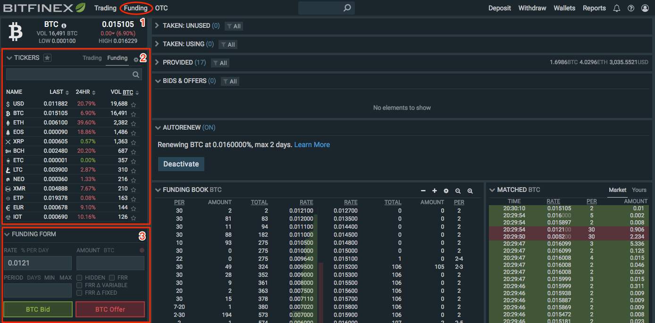The width and height of the screenshot is (655, 323).
Task: Select the MATCHED Market tab
Action: (618, 190)
